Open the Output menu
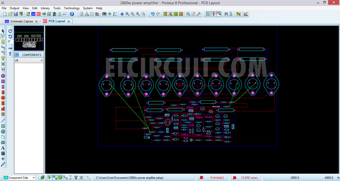The height and width of the screenshot is (181, 340). pos(14,8)
